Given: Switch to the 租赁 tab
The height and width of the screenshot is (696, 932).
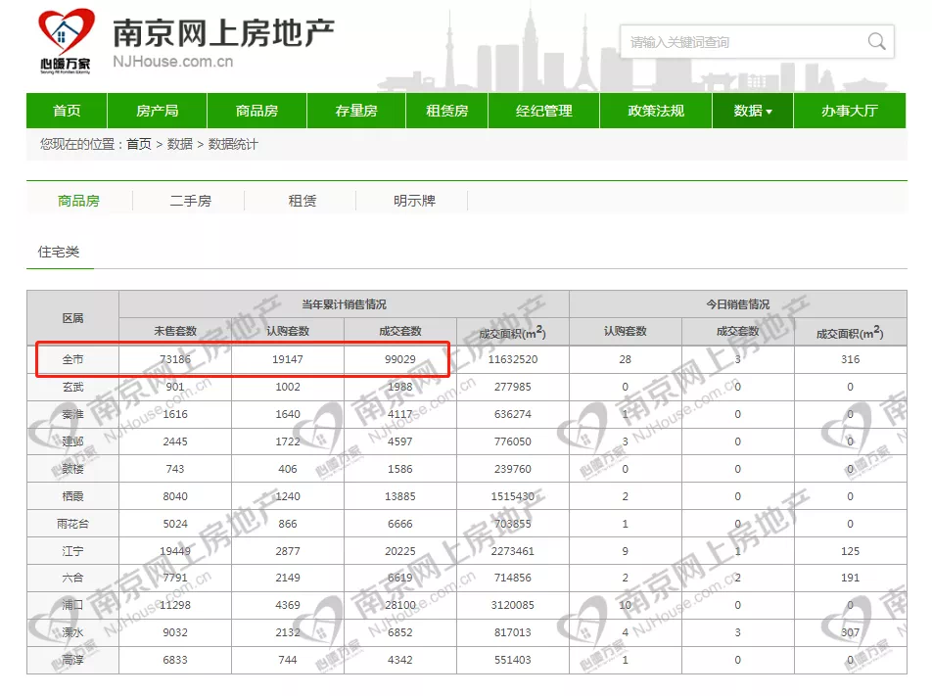Looking at the screenshot, I should (x=302, y=201).
